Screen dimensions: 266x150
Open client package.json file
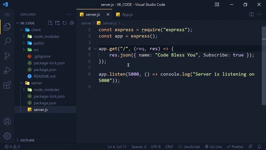[x=45, y=70]
